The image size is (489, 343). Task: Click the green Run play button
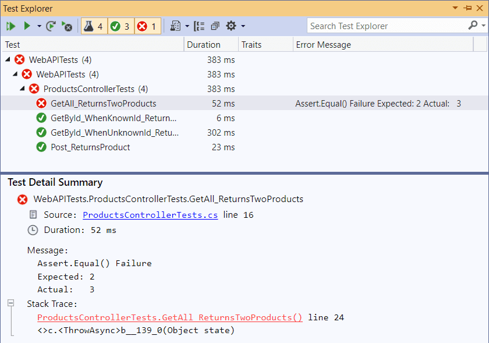coord(26,26)
